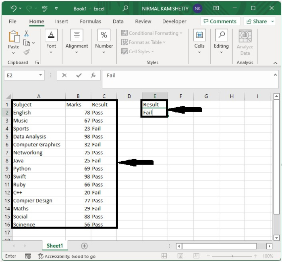Viewport: 282px width, 262px height.
Task: Confirm entry with checkmark icon
Action: tap(79, 75)
